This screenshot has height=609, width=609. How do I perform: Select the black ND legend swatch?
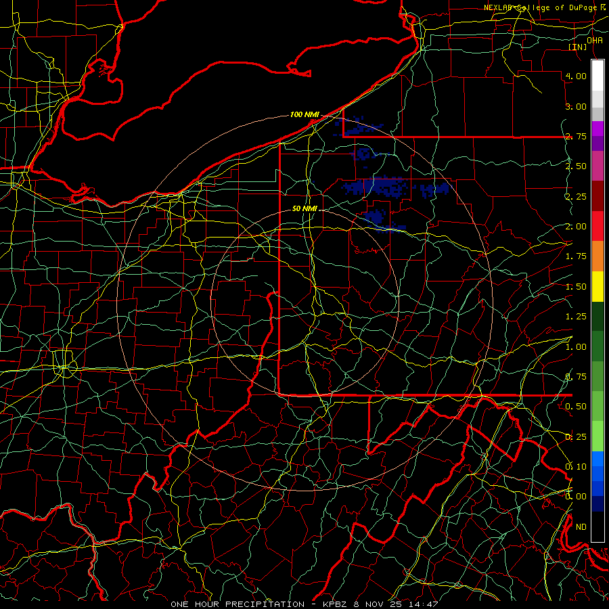pos(597,526)
